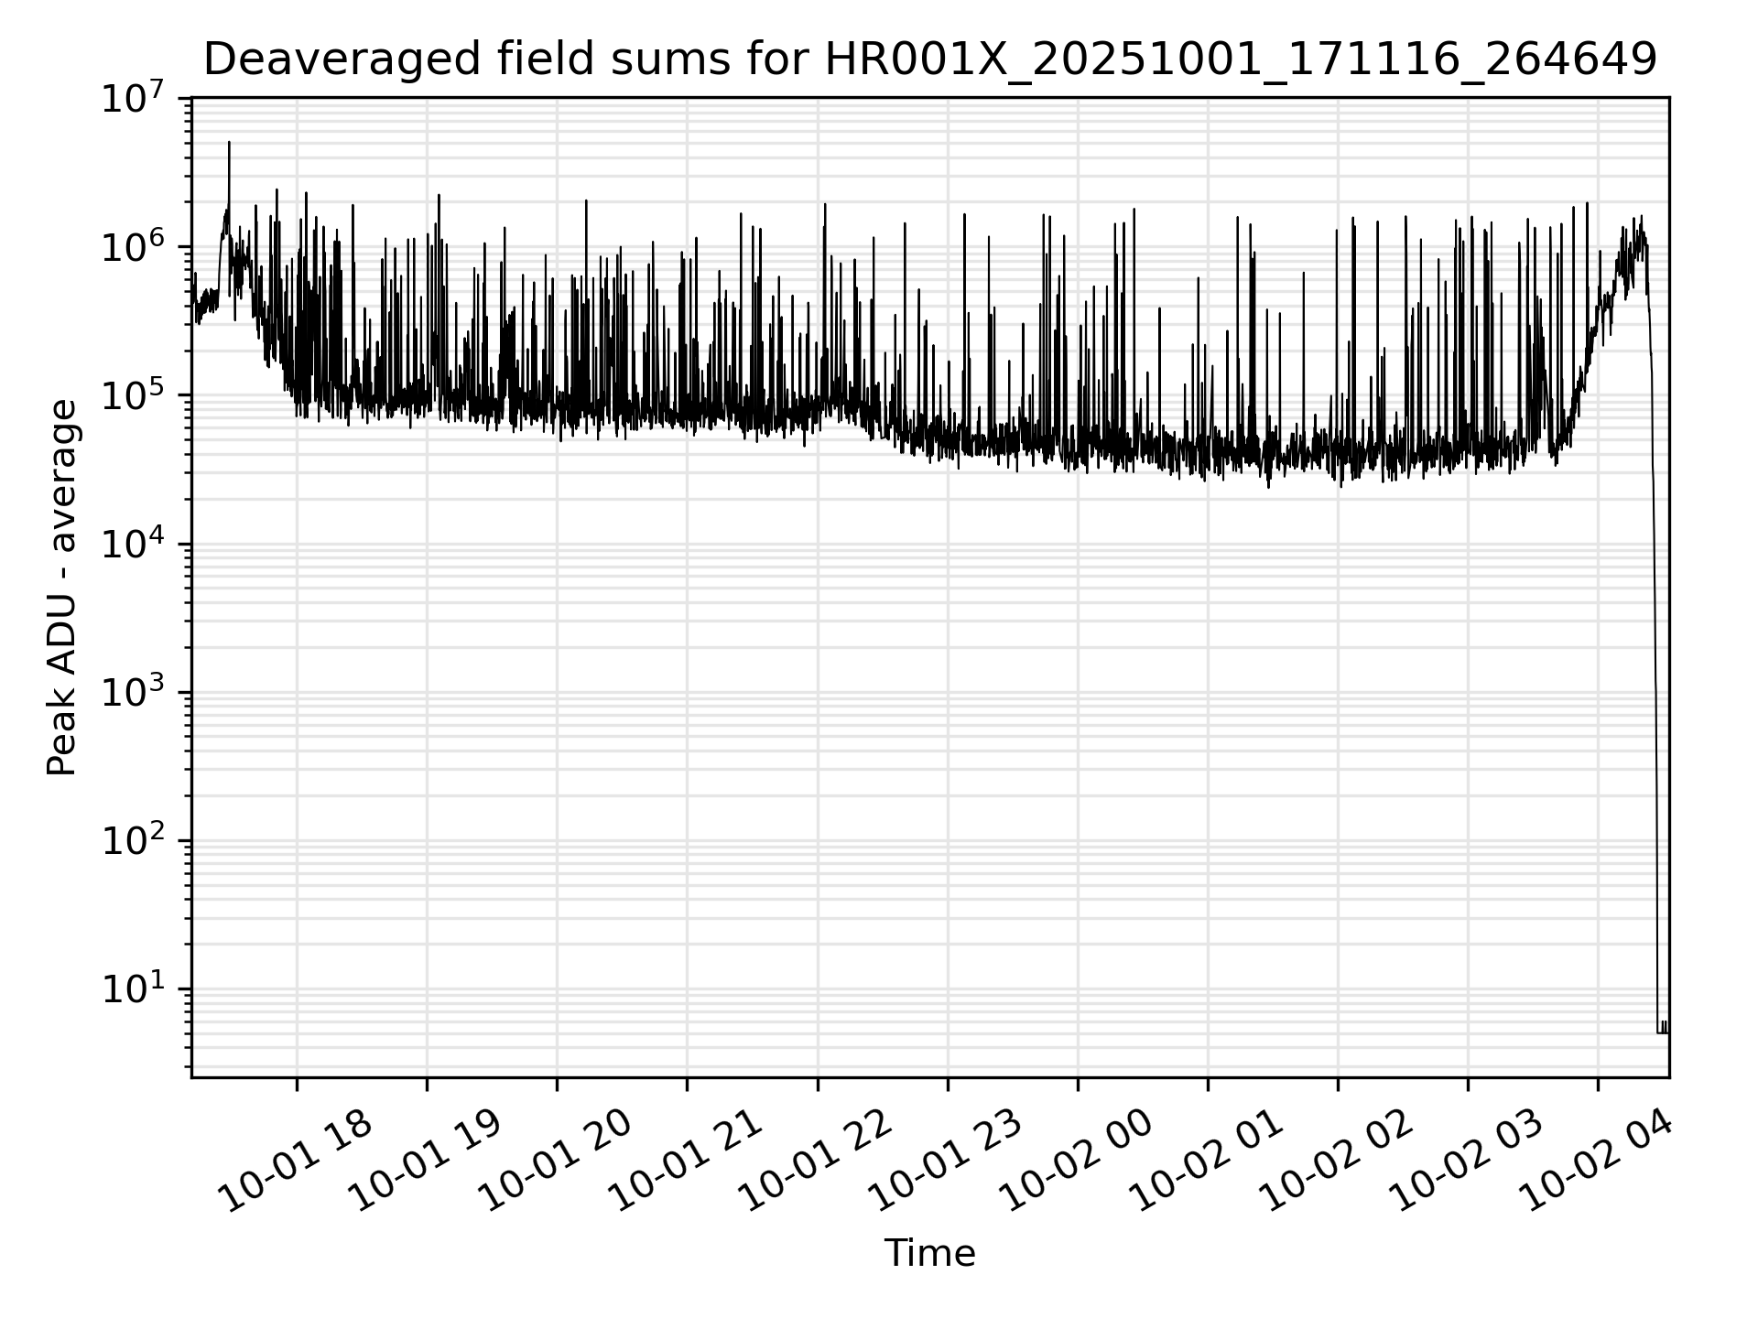This screenshot has width=1758, height=1318.
Task: Click the '10-02 00' x tick label
Action: pyautogui.click(x=1077, y=1161)
